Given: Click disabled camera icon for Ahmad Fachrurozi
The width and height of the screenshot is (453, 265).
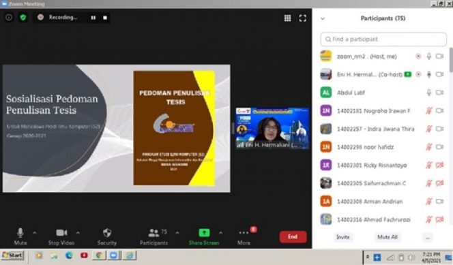Looking at the screenshot, I should pos(440,220).
